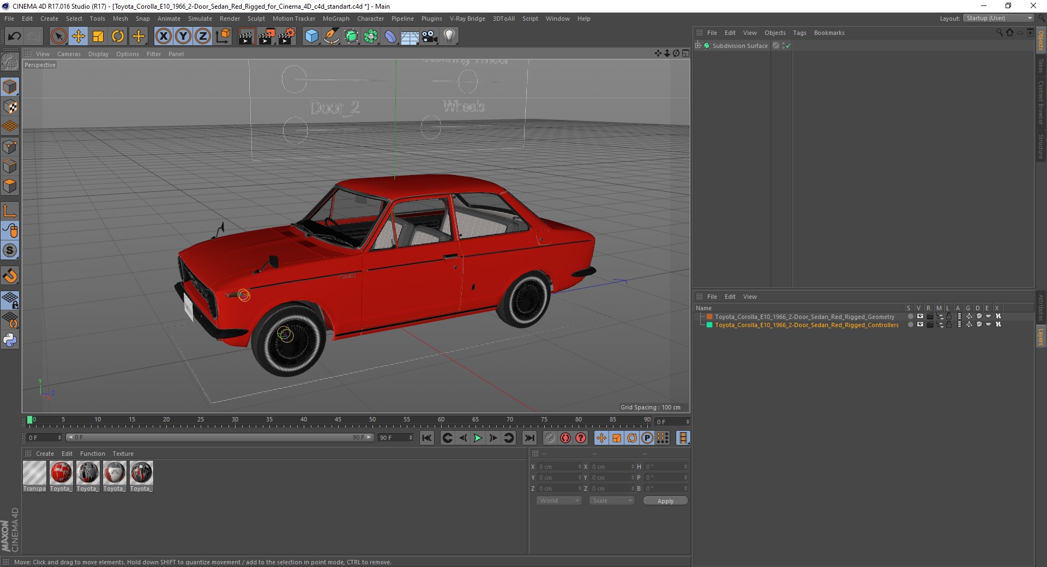1047x567 pixels.
Task: Switch to Texture mode icon
Action: click(10, 107)
